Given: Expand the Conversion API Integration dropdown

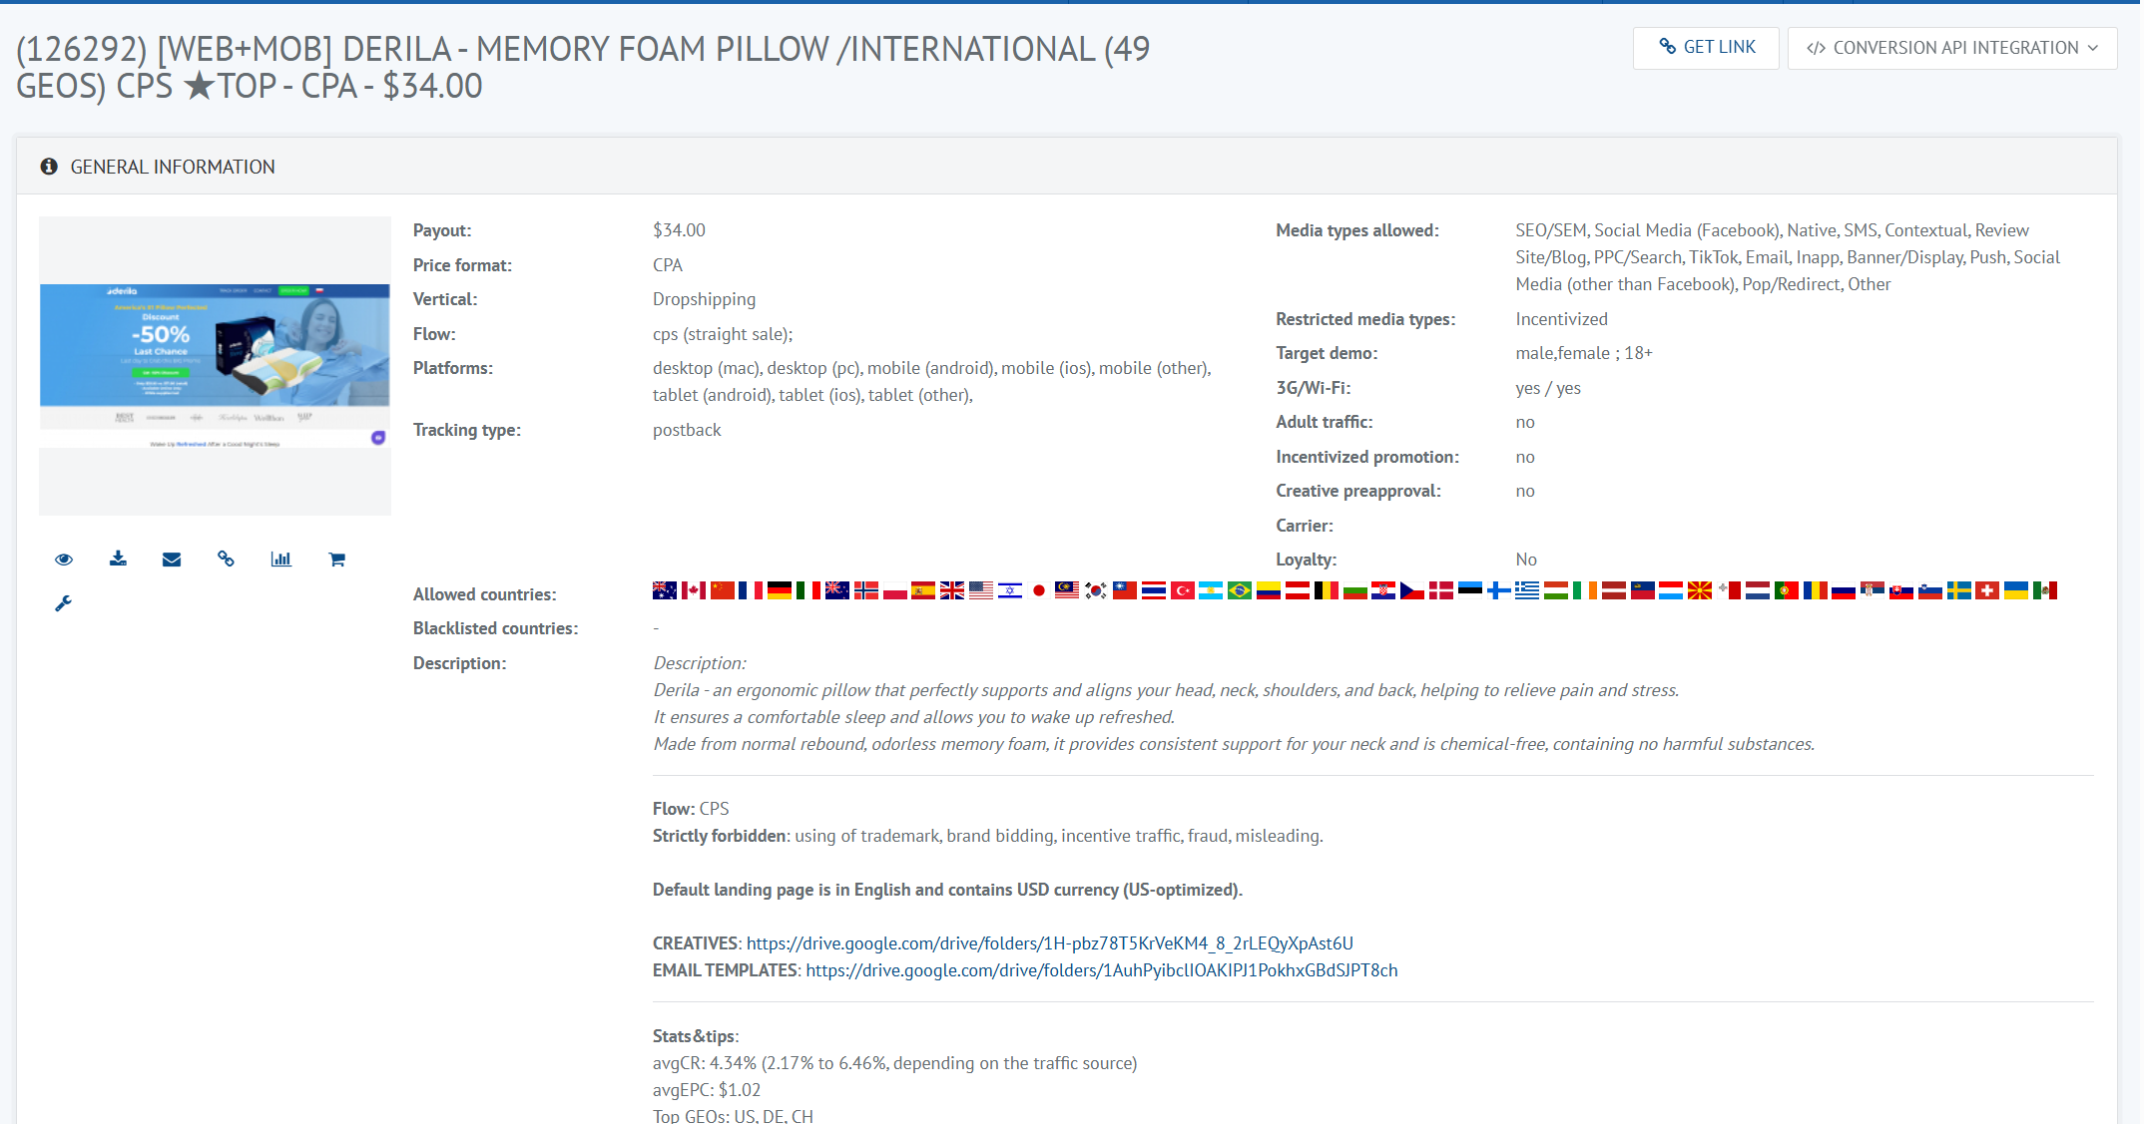Looking at the screenshot, I should pos(1951,48).
